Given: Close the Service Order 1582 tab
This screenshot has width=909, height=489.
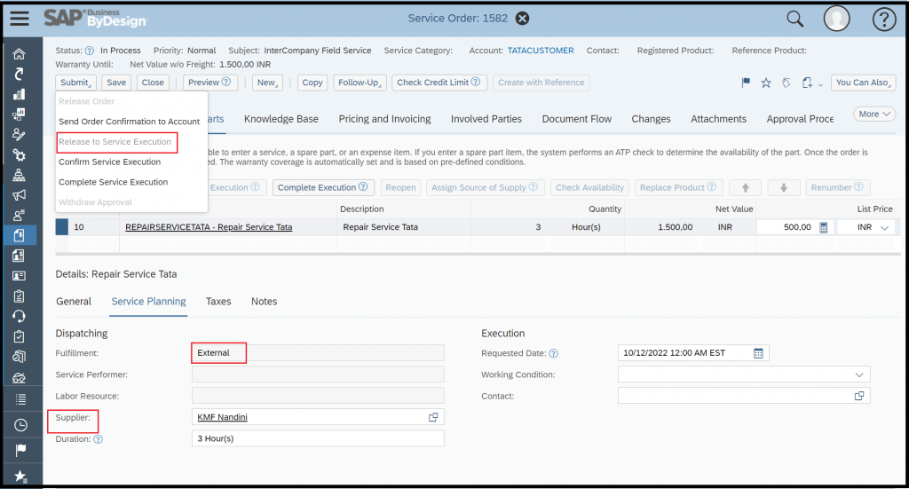Looking at the screenshot, I should pos(522,19).
